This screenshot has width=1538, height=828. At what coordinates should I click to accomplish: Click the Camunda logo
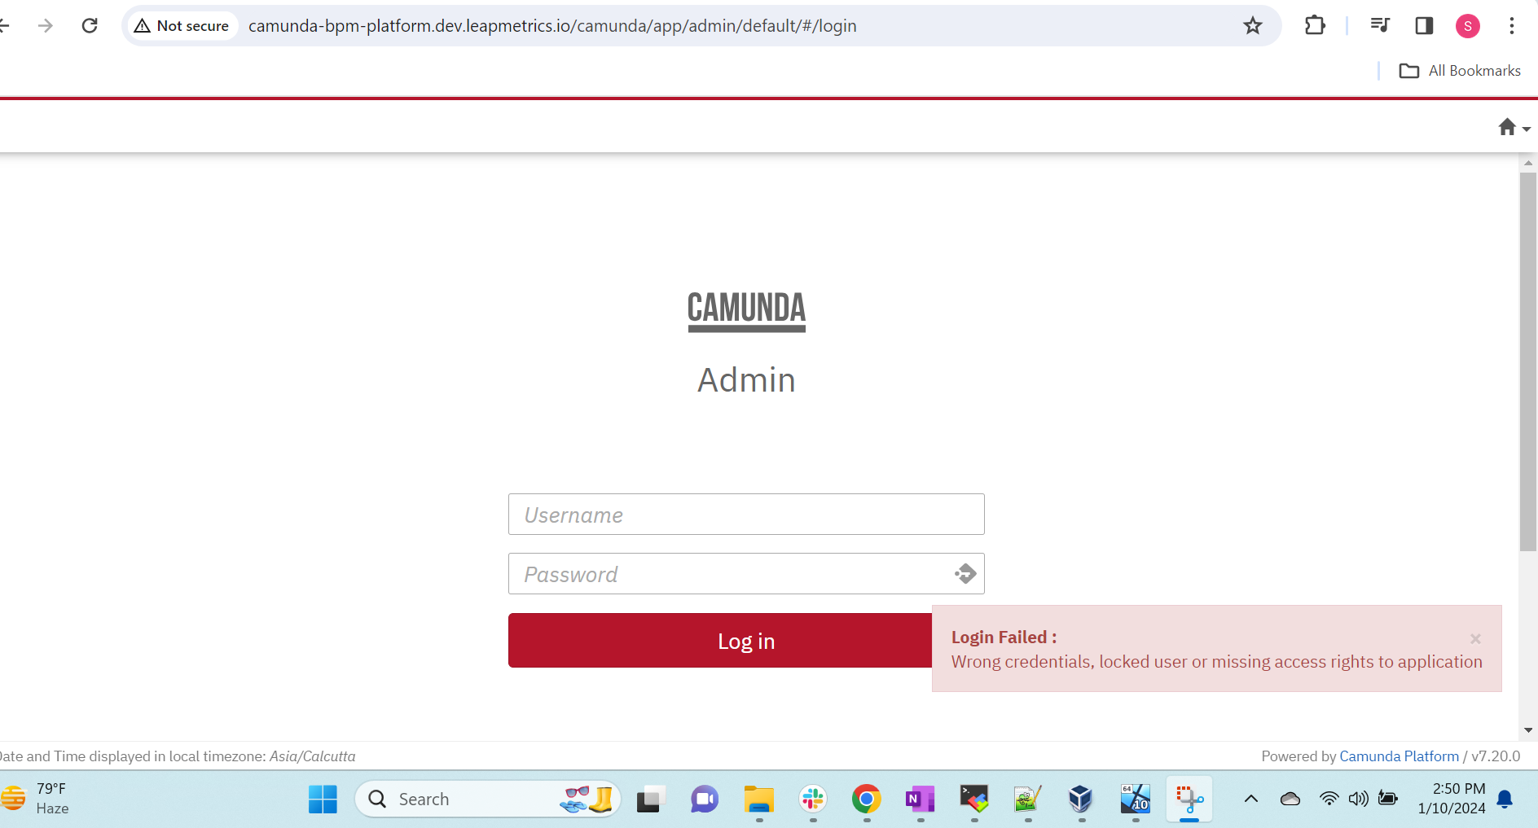[x=746, y=312]
